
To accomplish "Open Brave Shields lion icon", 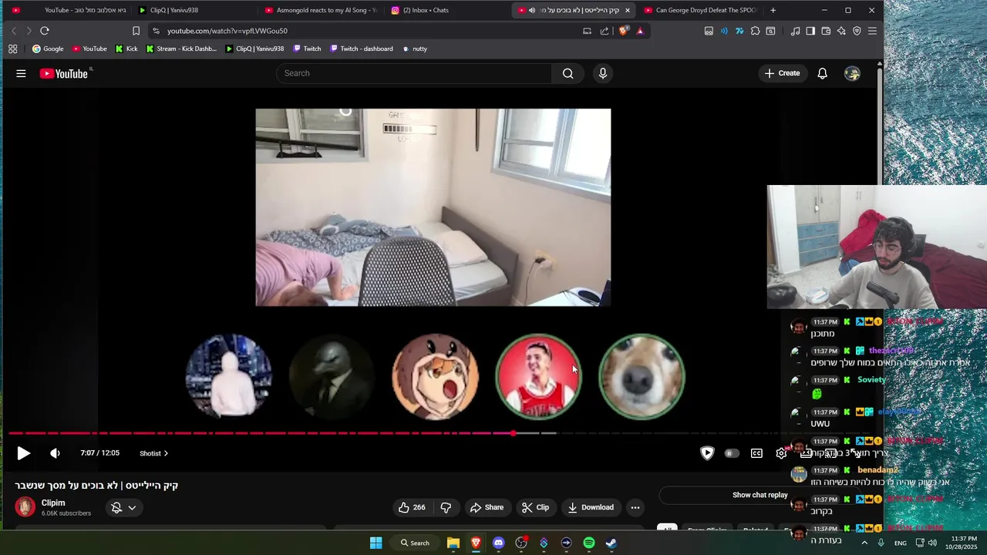I will pyautogui.click(x=623, y=31).
